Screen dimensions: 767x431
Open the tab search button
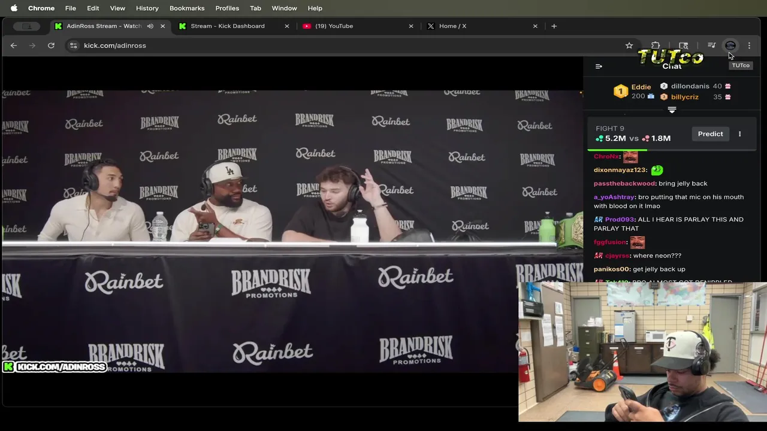pyautogui.click(x=27, y=26)
